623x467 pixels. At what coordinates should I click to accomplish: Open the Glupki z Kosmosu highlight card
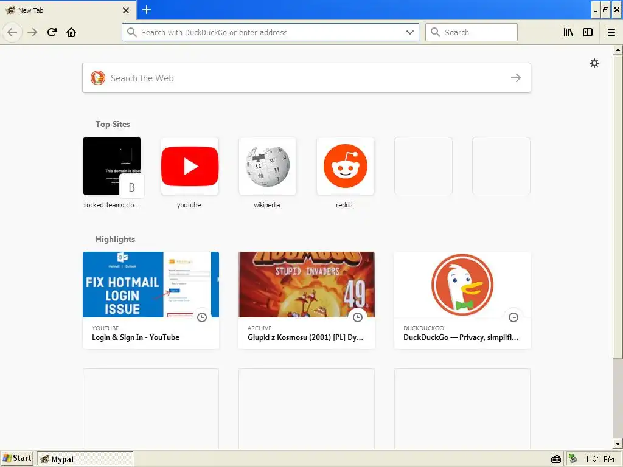click(x=307, y=300)
